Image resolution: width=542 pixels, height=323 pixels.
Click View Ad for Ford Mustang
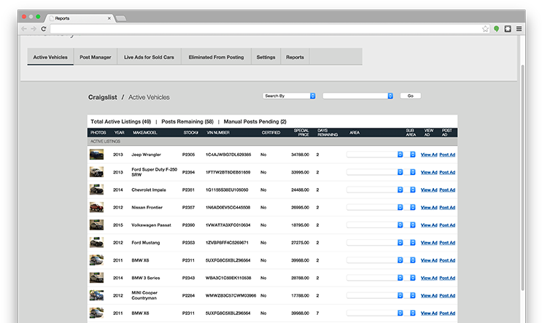429,243
